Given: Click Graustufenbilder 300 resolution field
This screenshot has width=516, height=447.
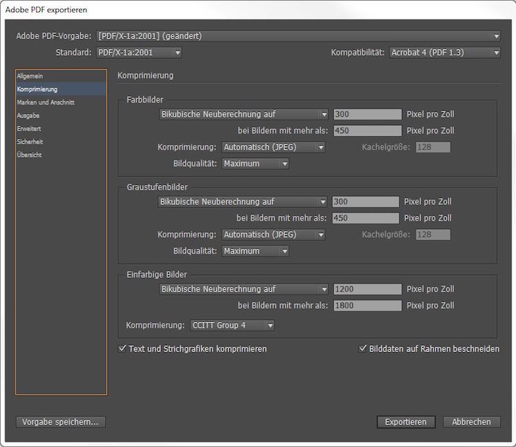Looking at the screenshot, I should 365,201.
